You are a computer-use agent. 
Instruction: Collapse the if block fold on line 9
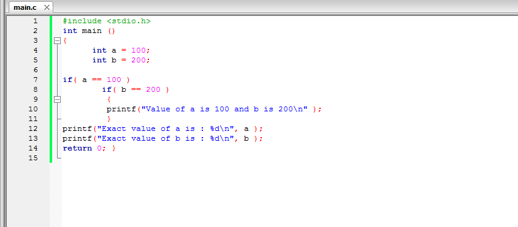[x=58, y=99]
